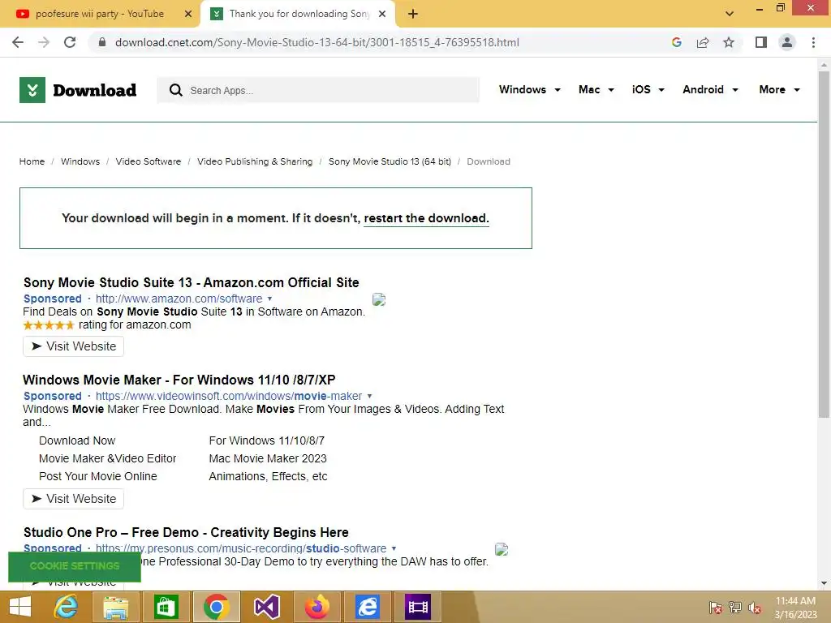Click the broken image beside Studio One ad
Viewport: 831px width, 623px height.
click(502, 549)
